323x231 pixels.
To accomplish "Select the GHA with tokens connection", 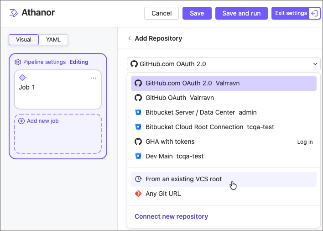I will point(224,142).
